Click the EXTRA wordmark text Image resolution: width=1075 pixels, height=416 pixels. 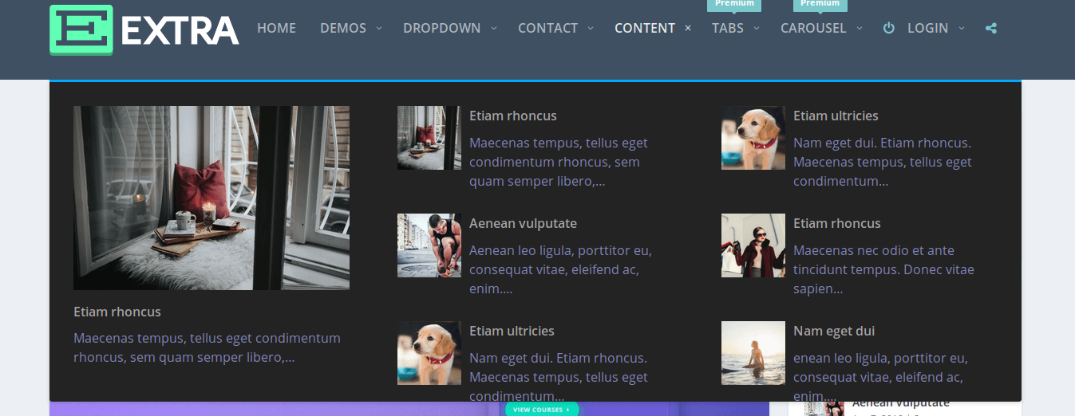(x=180, y=31)
